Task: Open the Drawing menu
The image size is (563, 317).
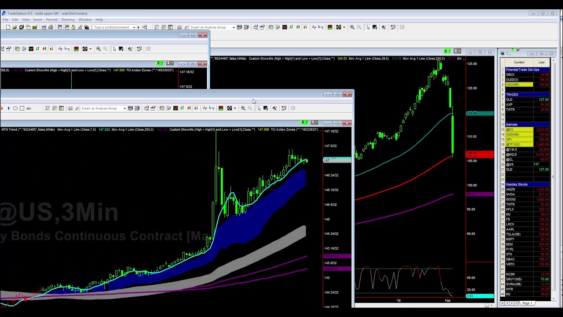Action: point(68,20)
